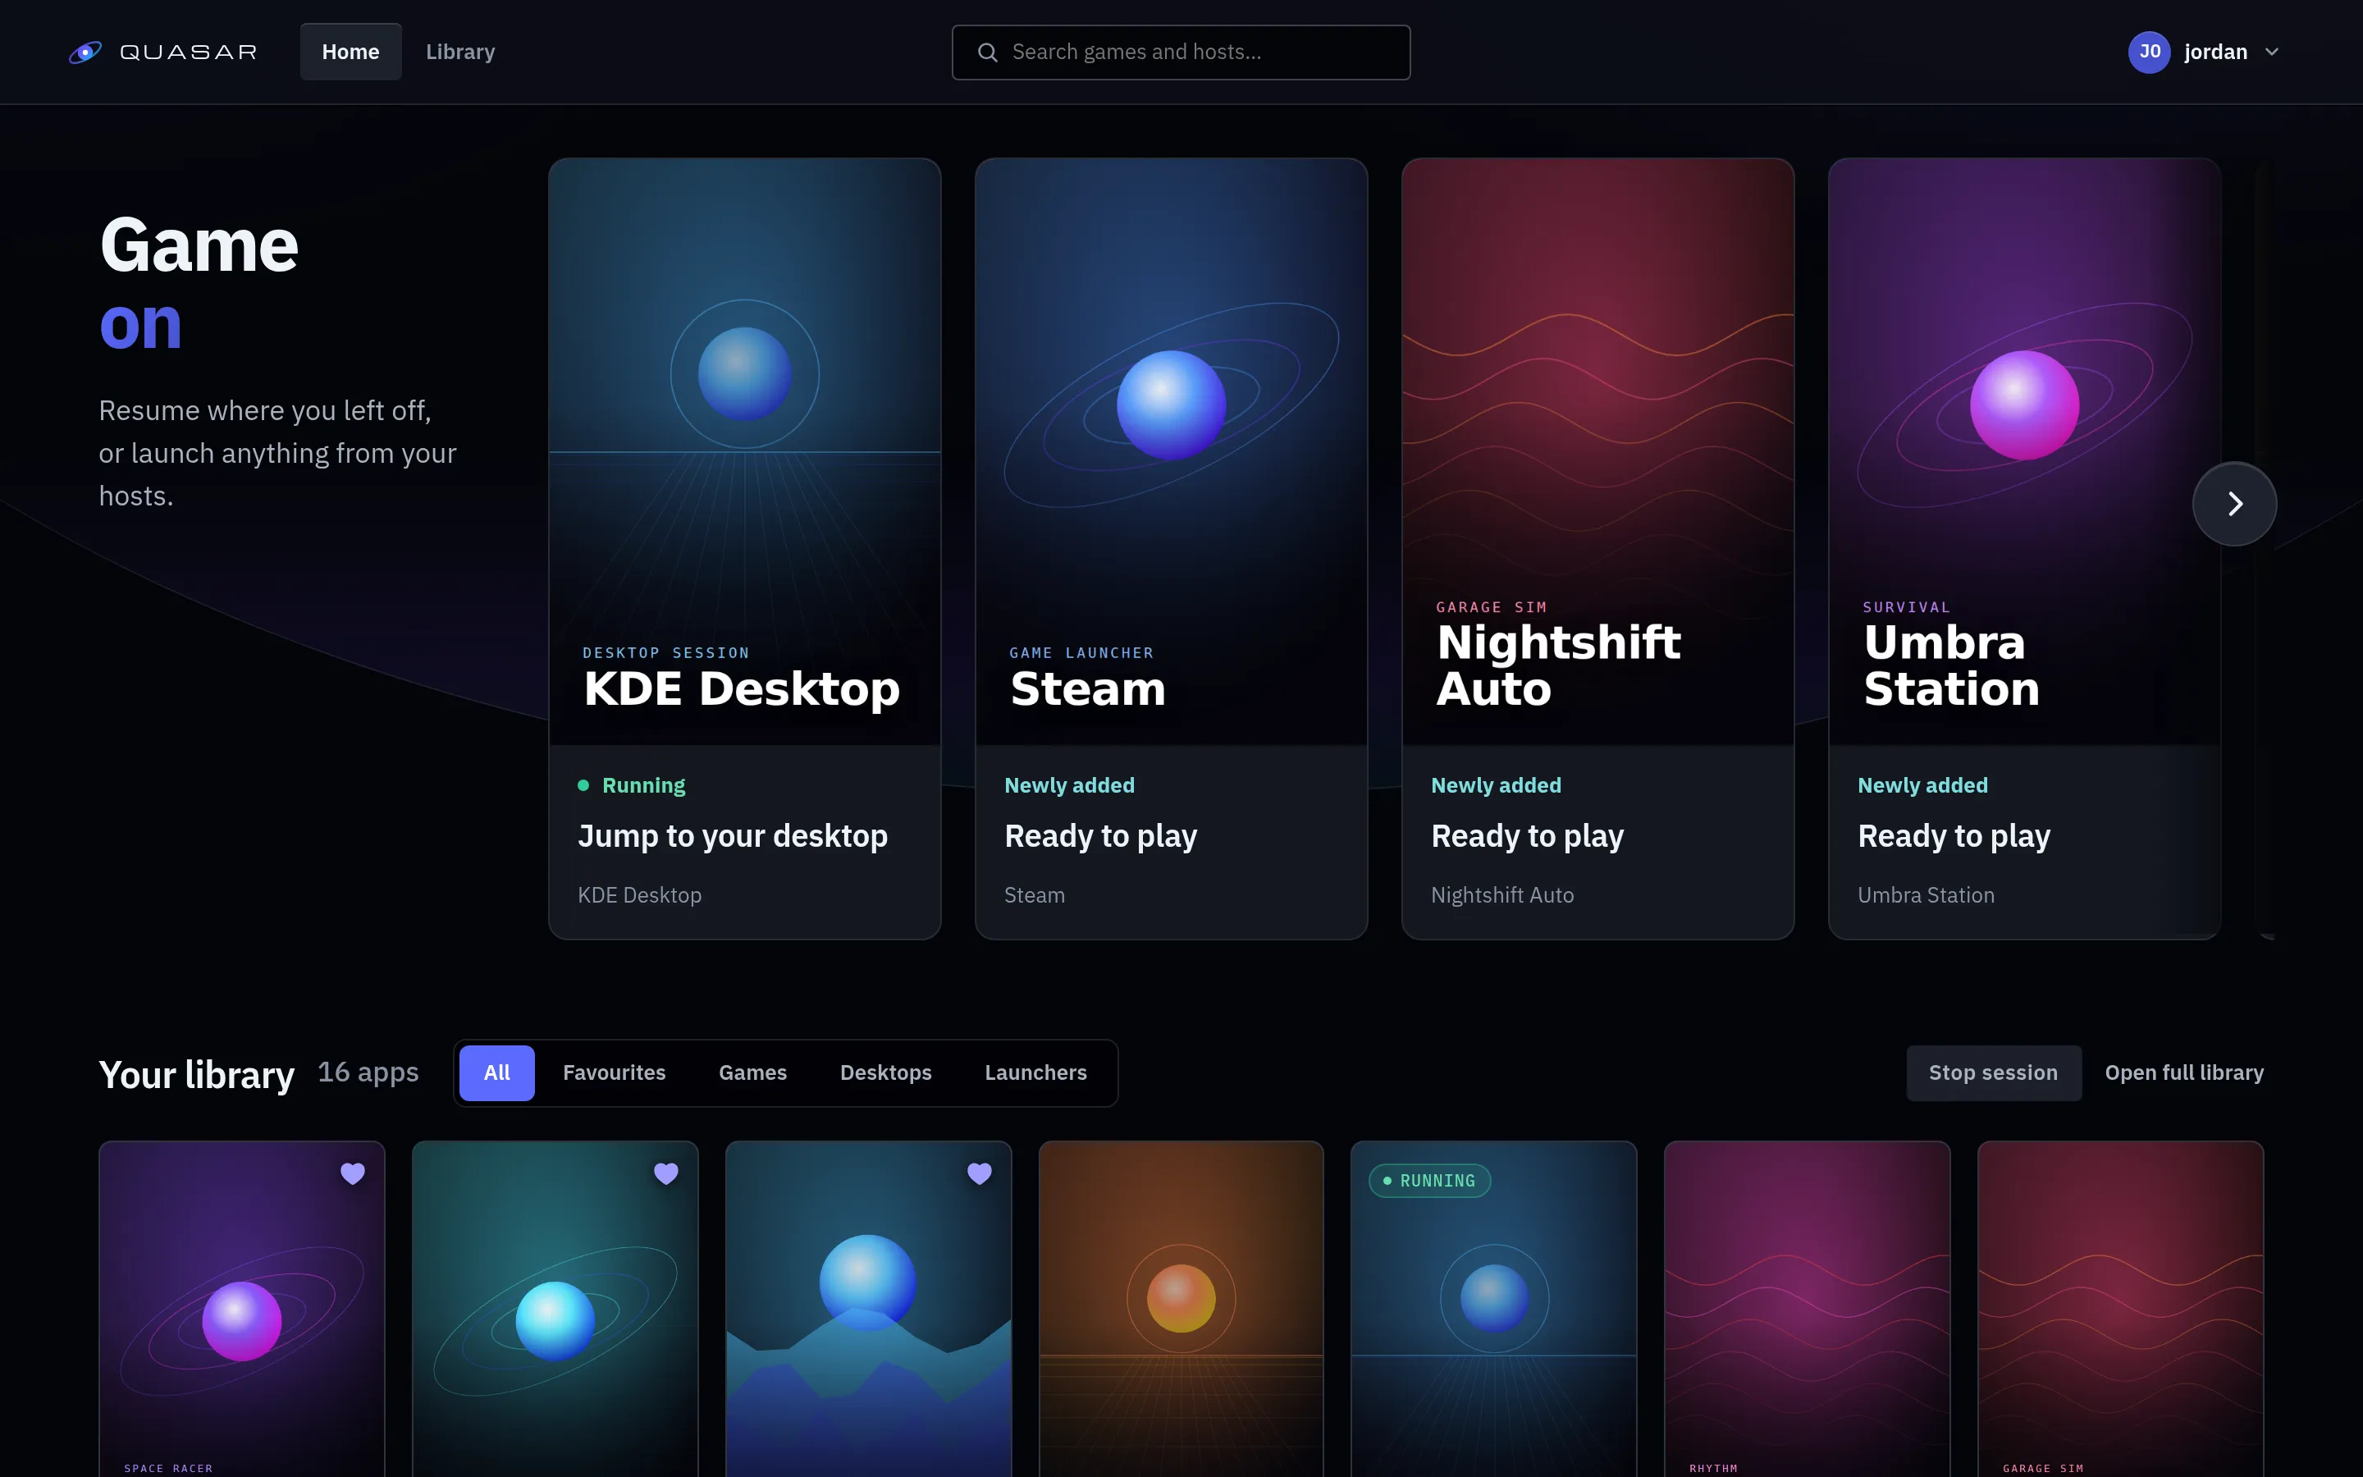Filter the library by Favourites
Image resolution: width=2363 pixels, height=1477 pixels.
tap(615, 1072)
